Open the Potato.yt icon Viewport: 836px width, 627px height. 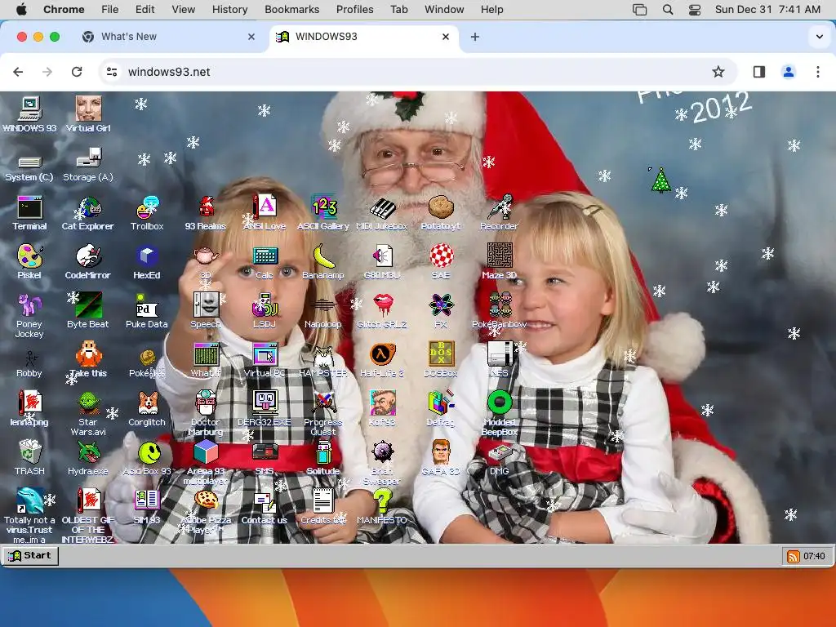coord(440,208)
